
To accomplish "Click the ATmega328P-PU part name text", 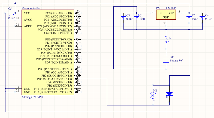I will pos(32,97).
